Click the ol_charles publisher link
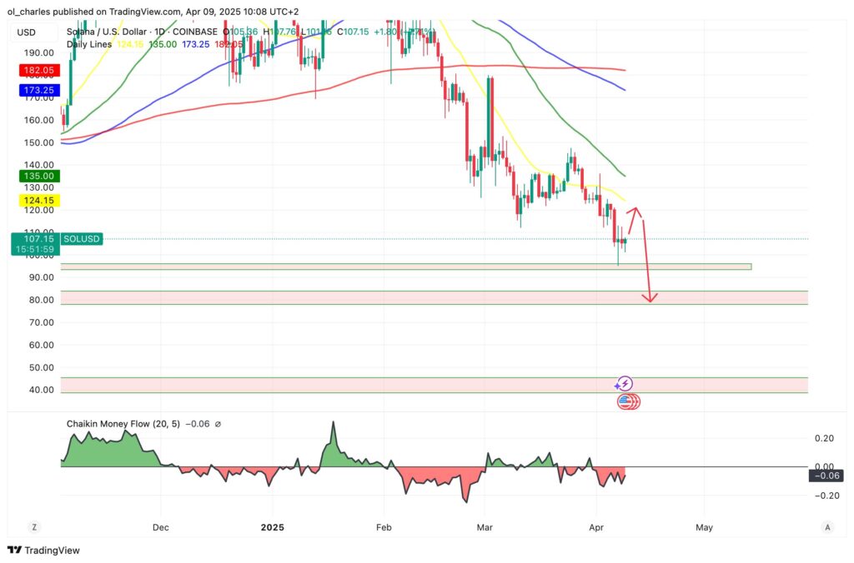854x563 pixels. pos(25,12)
